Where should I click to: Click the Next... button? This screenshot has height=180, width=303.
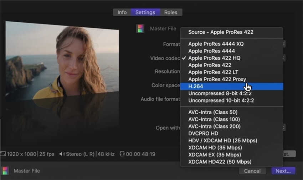tap(283, 171)
